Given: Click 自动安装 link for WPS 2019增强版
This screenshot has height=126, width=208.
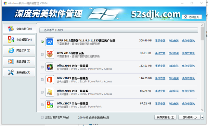Looking at the screenshot, I should coord(174,41).
